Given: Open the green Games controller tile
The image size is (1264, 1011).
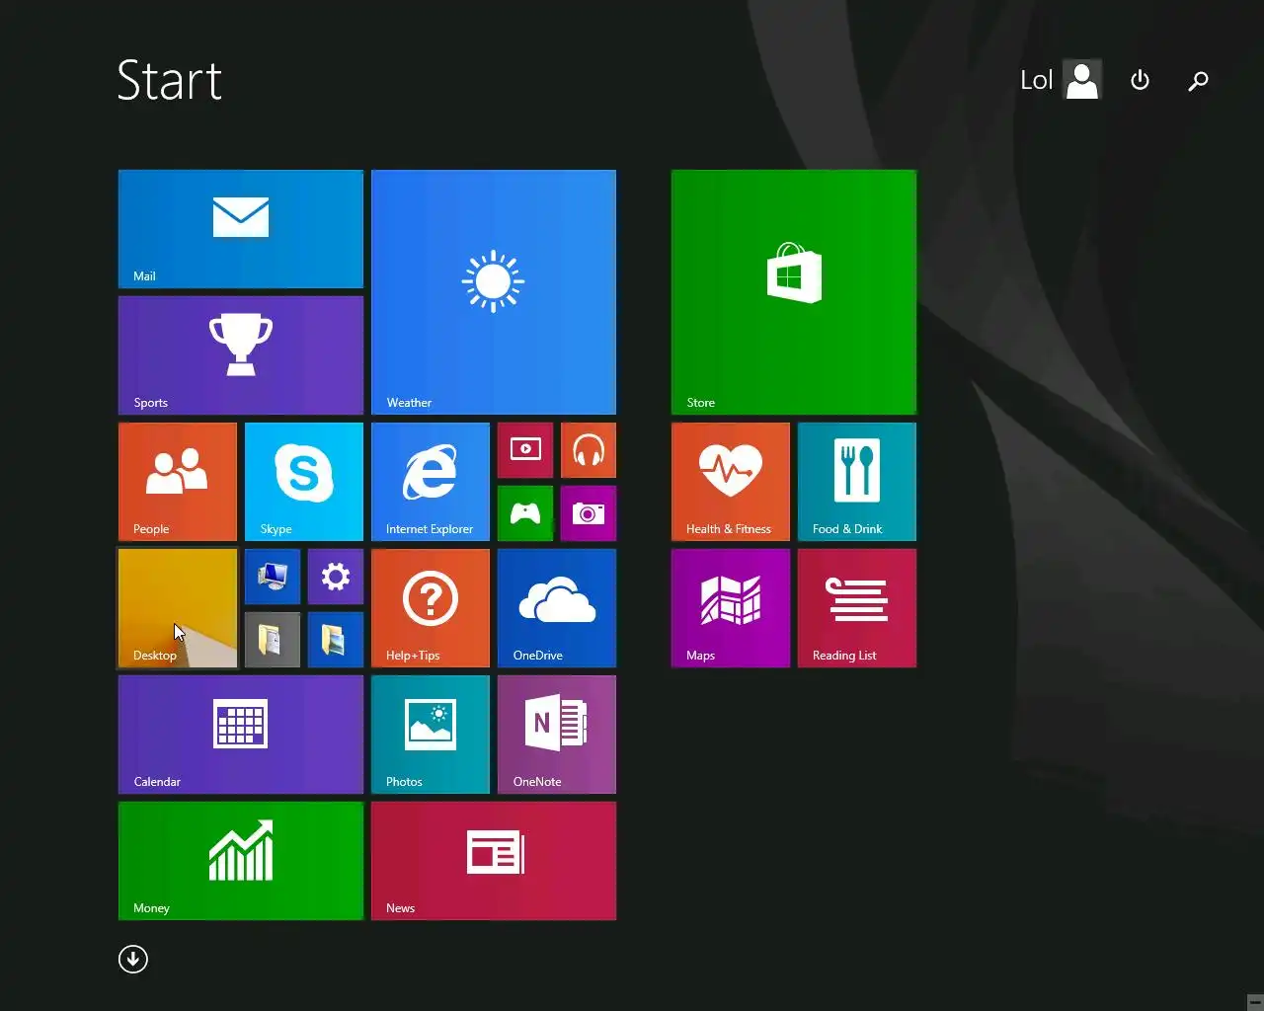Looking at the screenshot, I should coord(525,513).
